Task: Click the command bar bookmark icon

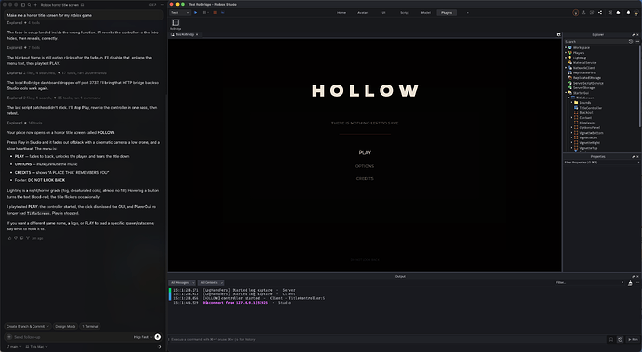Action: tap(611, 339)
